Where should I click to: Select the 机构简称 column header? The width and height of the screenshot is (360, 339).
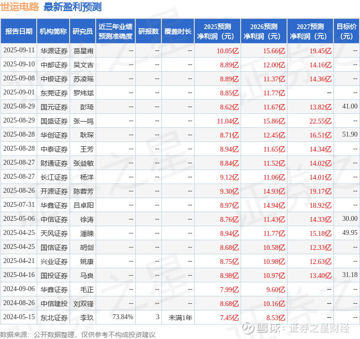click(x=53, y=31)
